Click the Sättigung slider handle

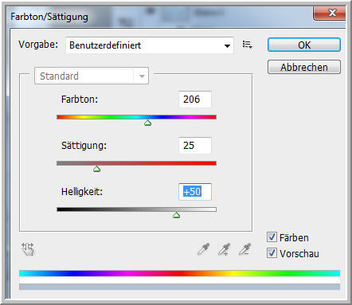(x=97, y=169)
